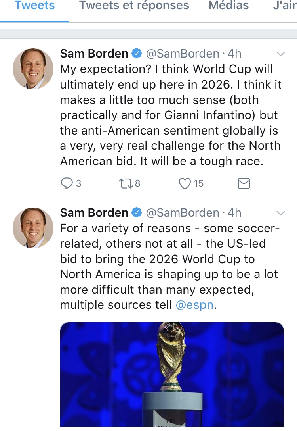Expand options chevron on first tweet
Screen dimensions: 297x431
click(x=280, y=54)
